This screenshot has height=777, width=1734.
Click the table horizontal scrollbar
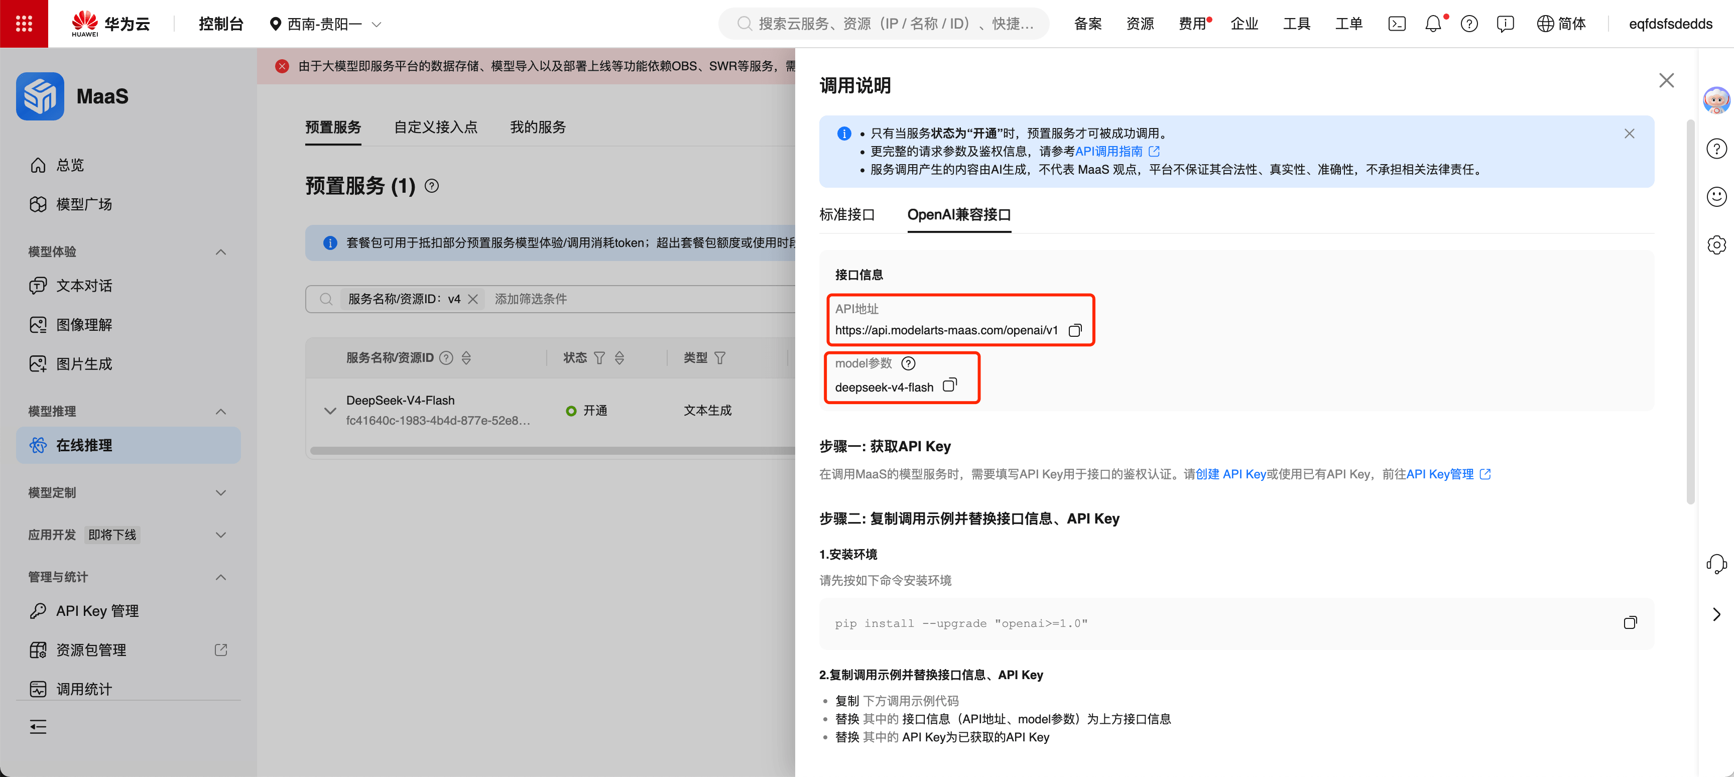click(553, 451)
